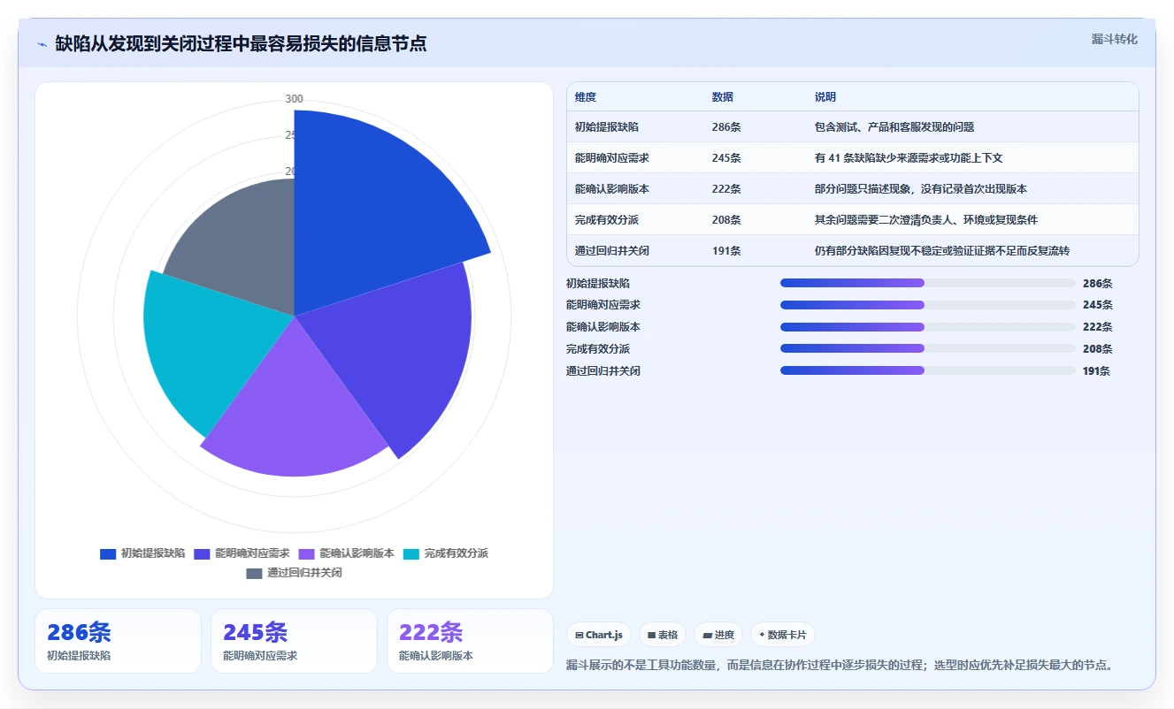Screen dimensions: 1174x709
Task: Click the 漏斗转化 badge in the header
Action: [x=1115, y=40]
